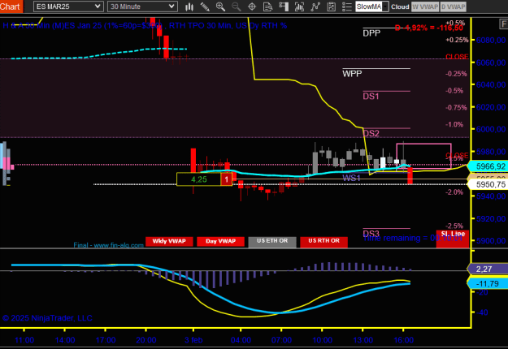Toggle the US ETH OR gray button
Viewport: 508px width, 349px height.
(272, 241)
